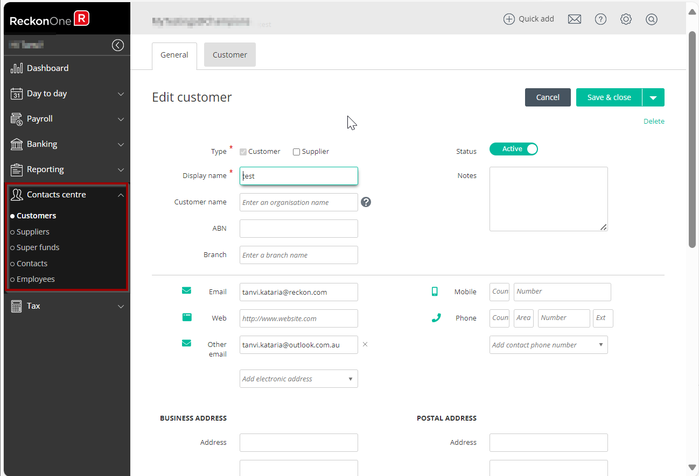Toggle the Active status switch
Screen dimensions: 699x476
coord(514,149)
